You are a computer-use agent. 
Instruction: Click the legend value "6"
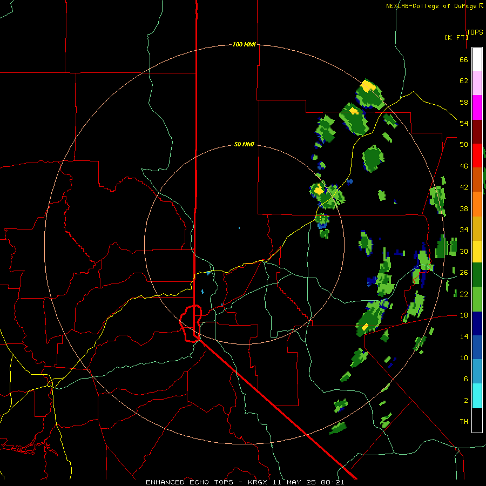point(465,379)
